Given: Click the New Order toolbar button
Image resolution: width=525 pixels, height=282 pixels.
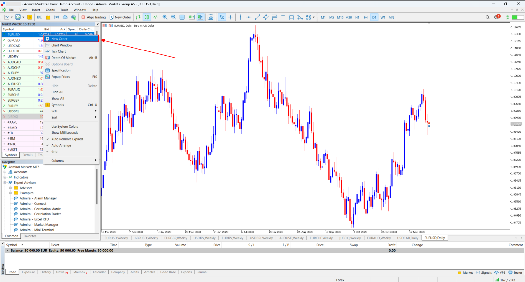Looking at the screenshot, I should point(120,17).
